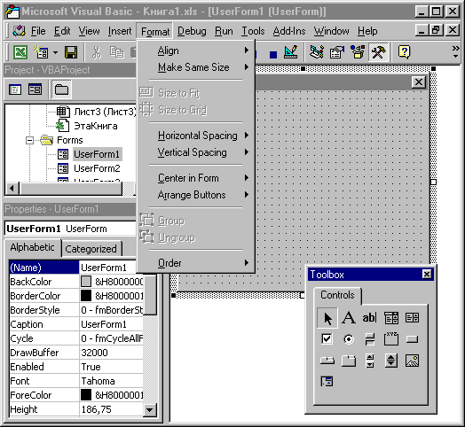Click the Font value Tahoma
This screenshot has width=465, height=427.
112,381
